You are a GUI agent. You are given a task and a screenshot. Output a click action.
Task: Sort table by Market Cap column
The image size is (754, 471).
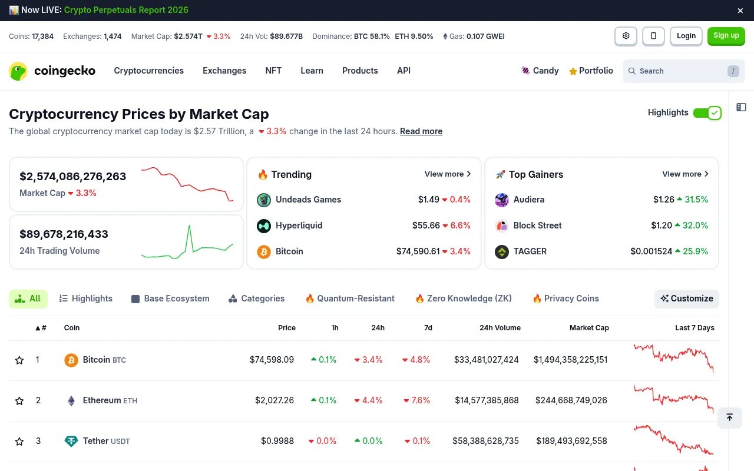pyautogui.click(x=589, y=328)
